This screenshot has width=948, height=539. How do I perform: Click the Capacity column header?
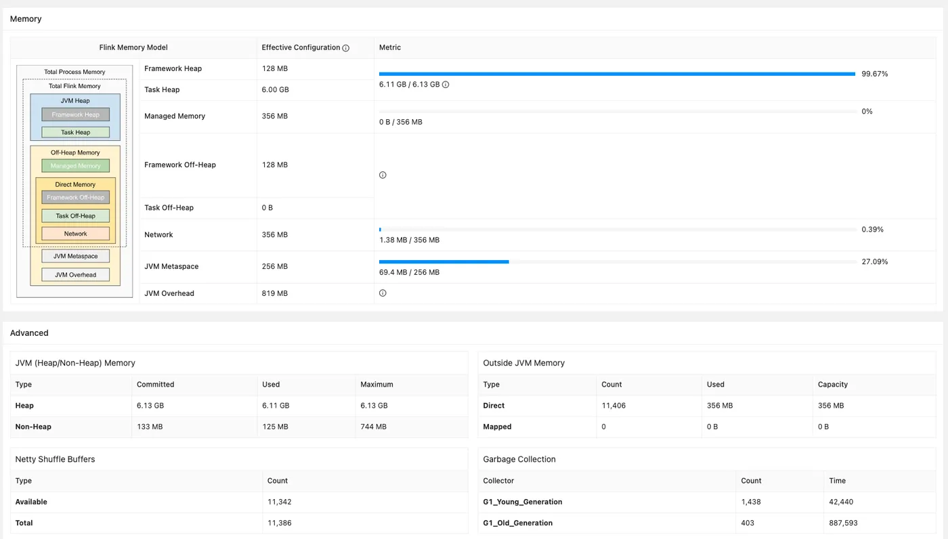coord(833,385)
